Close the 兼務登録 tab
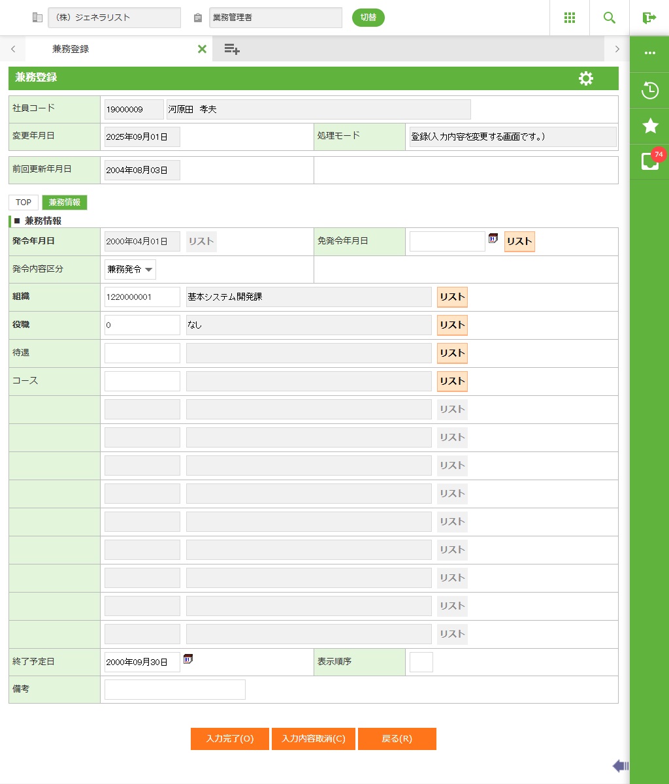Image resolution: width=669 pixels, height=784 pixels. pyautogui.click(x=202, y=49)
